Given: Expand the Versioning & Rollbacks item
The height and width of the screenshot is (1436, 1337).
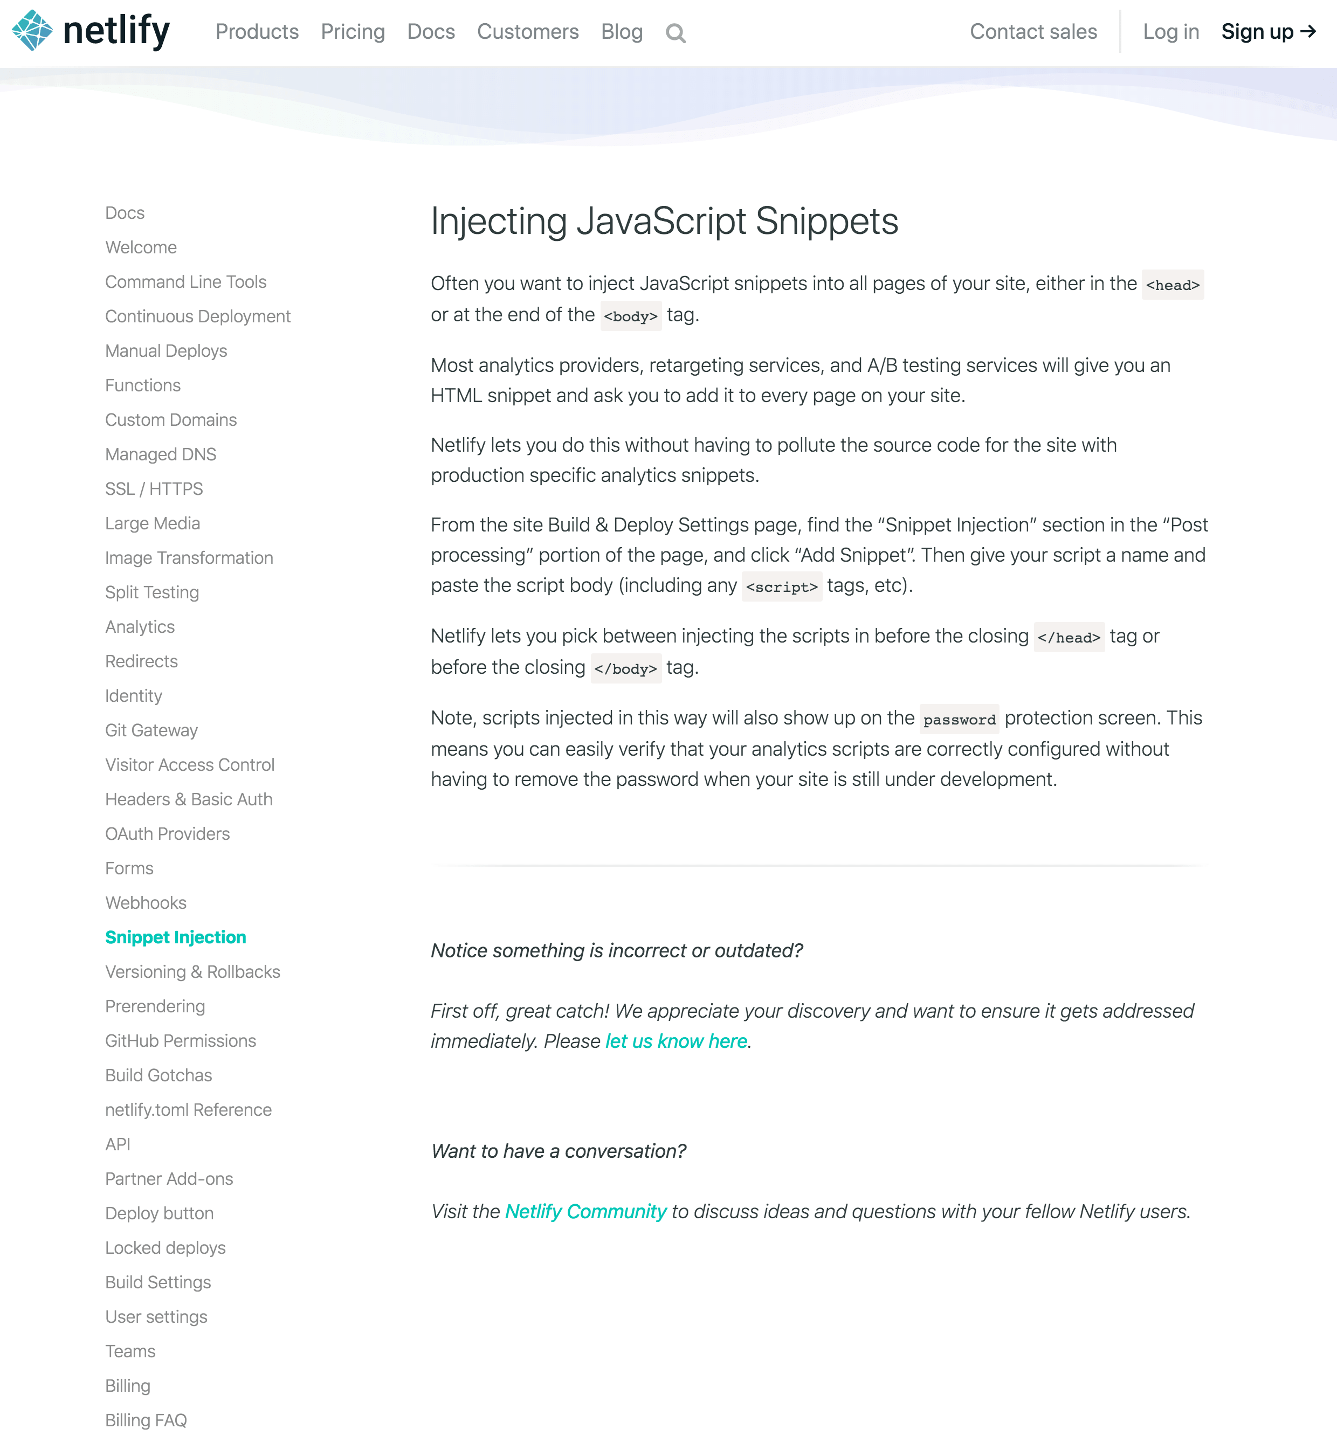Looking at the screenshot, I should (x=192, y=971).
